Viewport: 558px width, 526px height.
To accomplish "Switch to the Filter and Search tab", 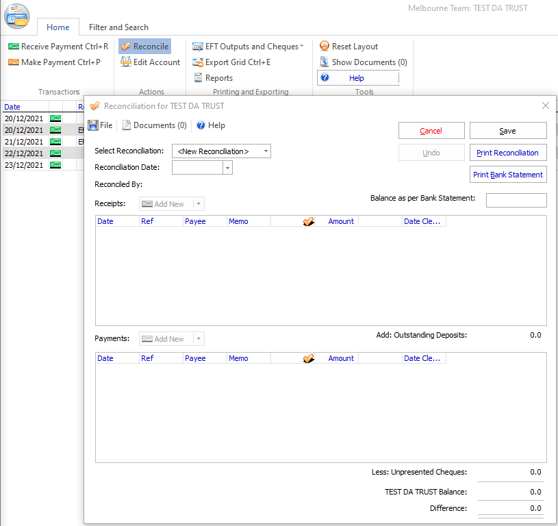I will pos(118,27).
